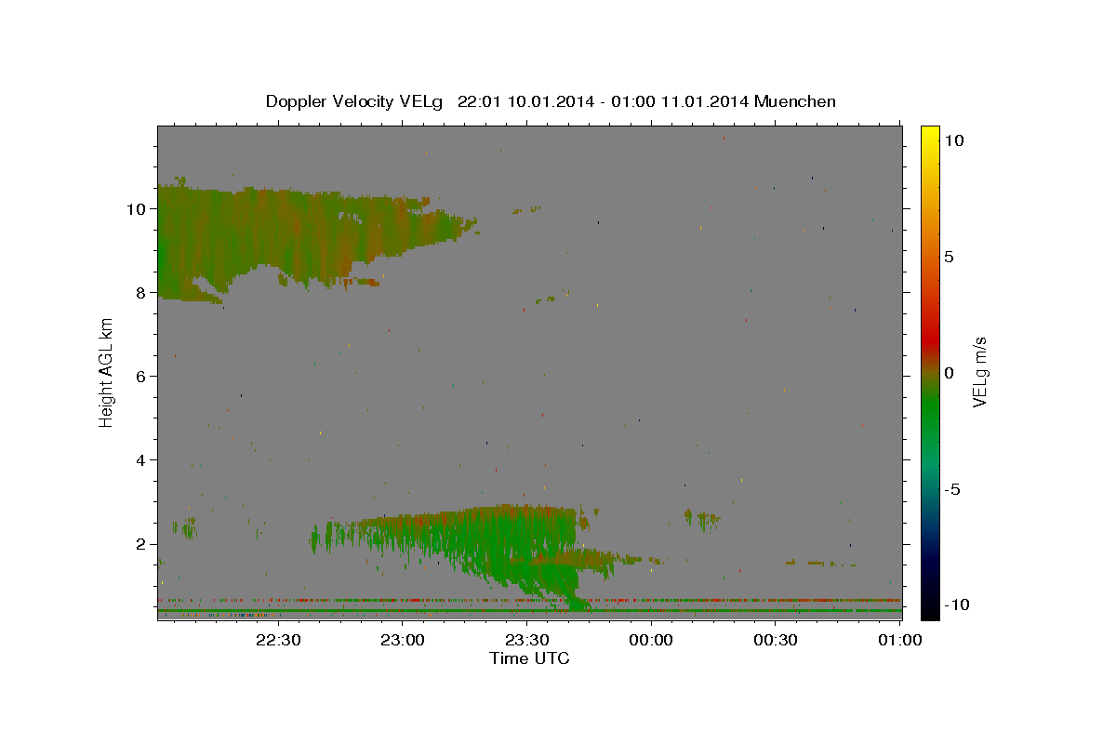Click the height tick label 4
Screen dimensions: 1116x744
coord(141,459)
